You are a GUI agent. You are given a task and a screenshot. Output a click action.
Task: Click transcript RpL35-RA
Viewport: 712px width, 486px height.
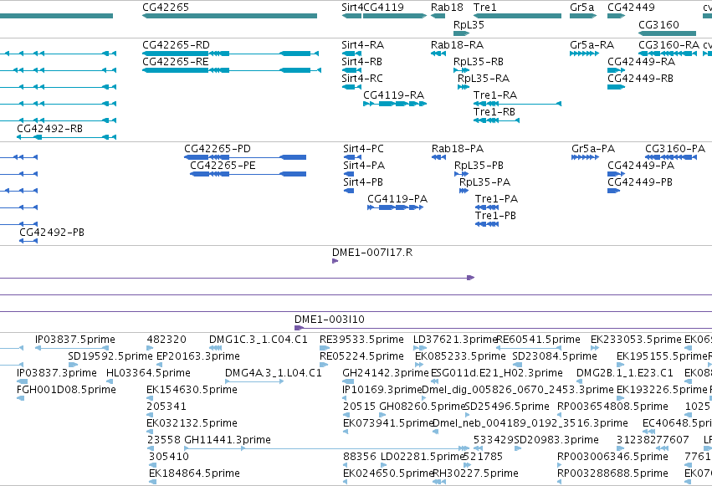(x=464, y=87)
